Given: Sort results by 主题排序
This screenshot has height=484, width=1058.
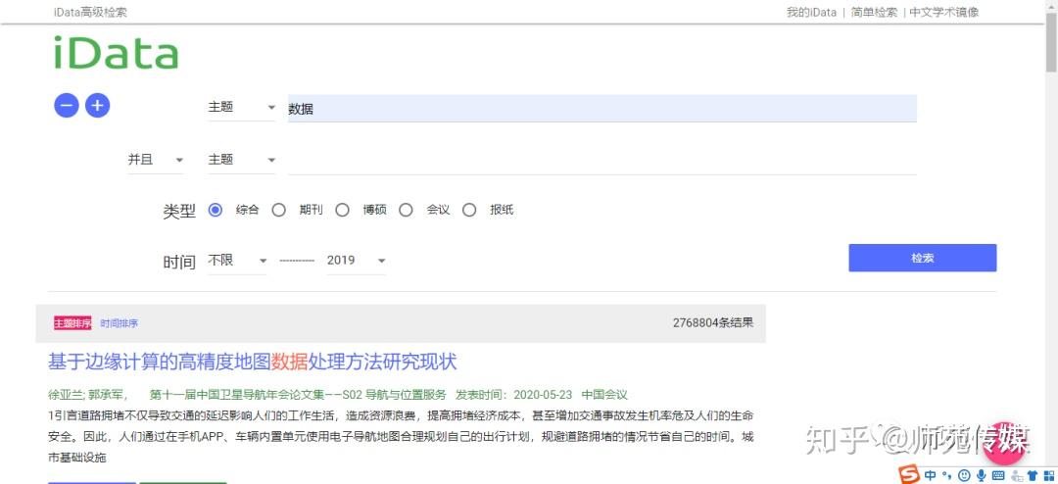Looking at the screenshot, I should [72, 323].
